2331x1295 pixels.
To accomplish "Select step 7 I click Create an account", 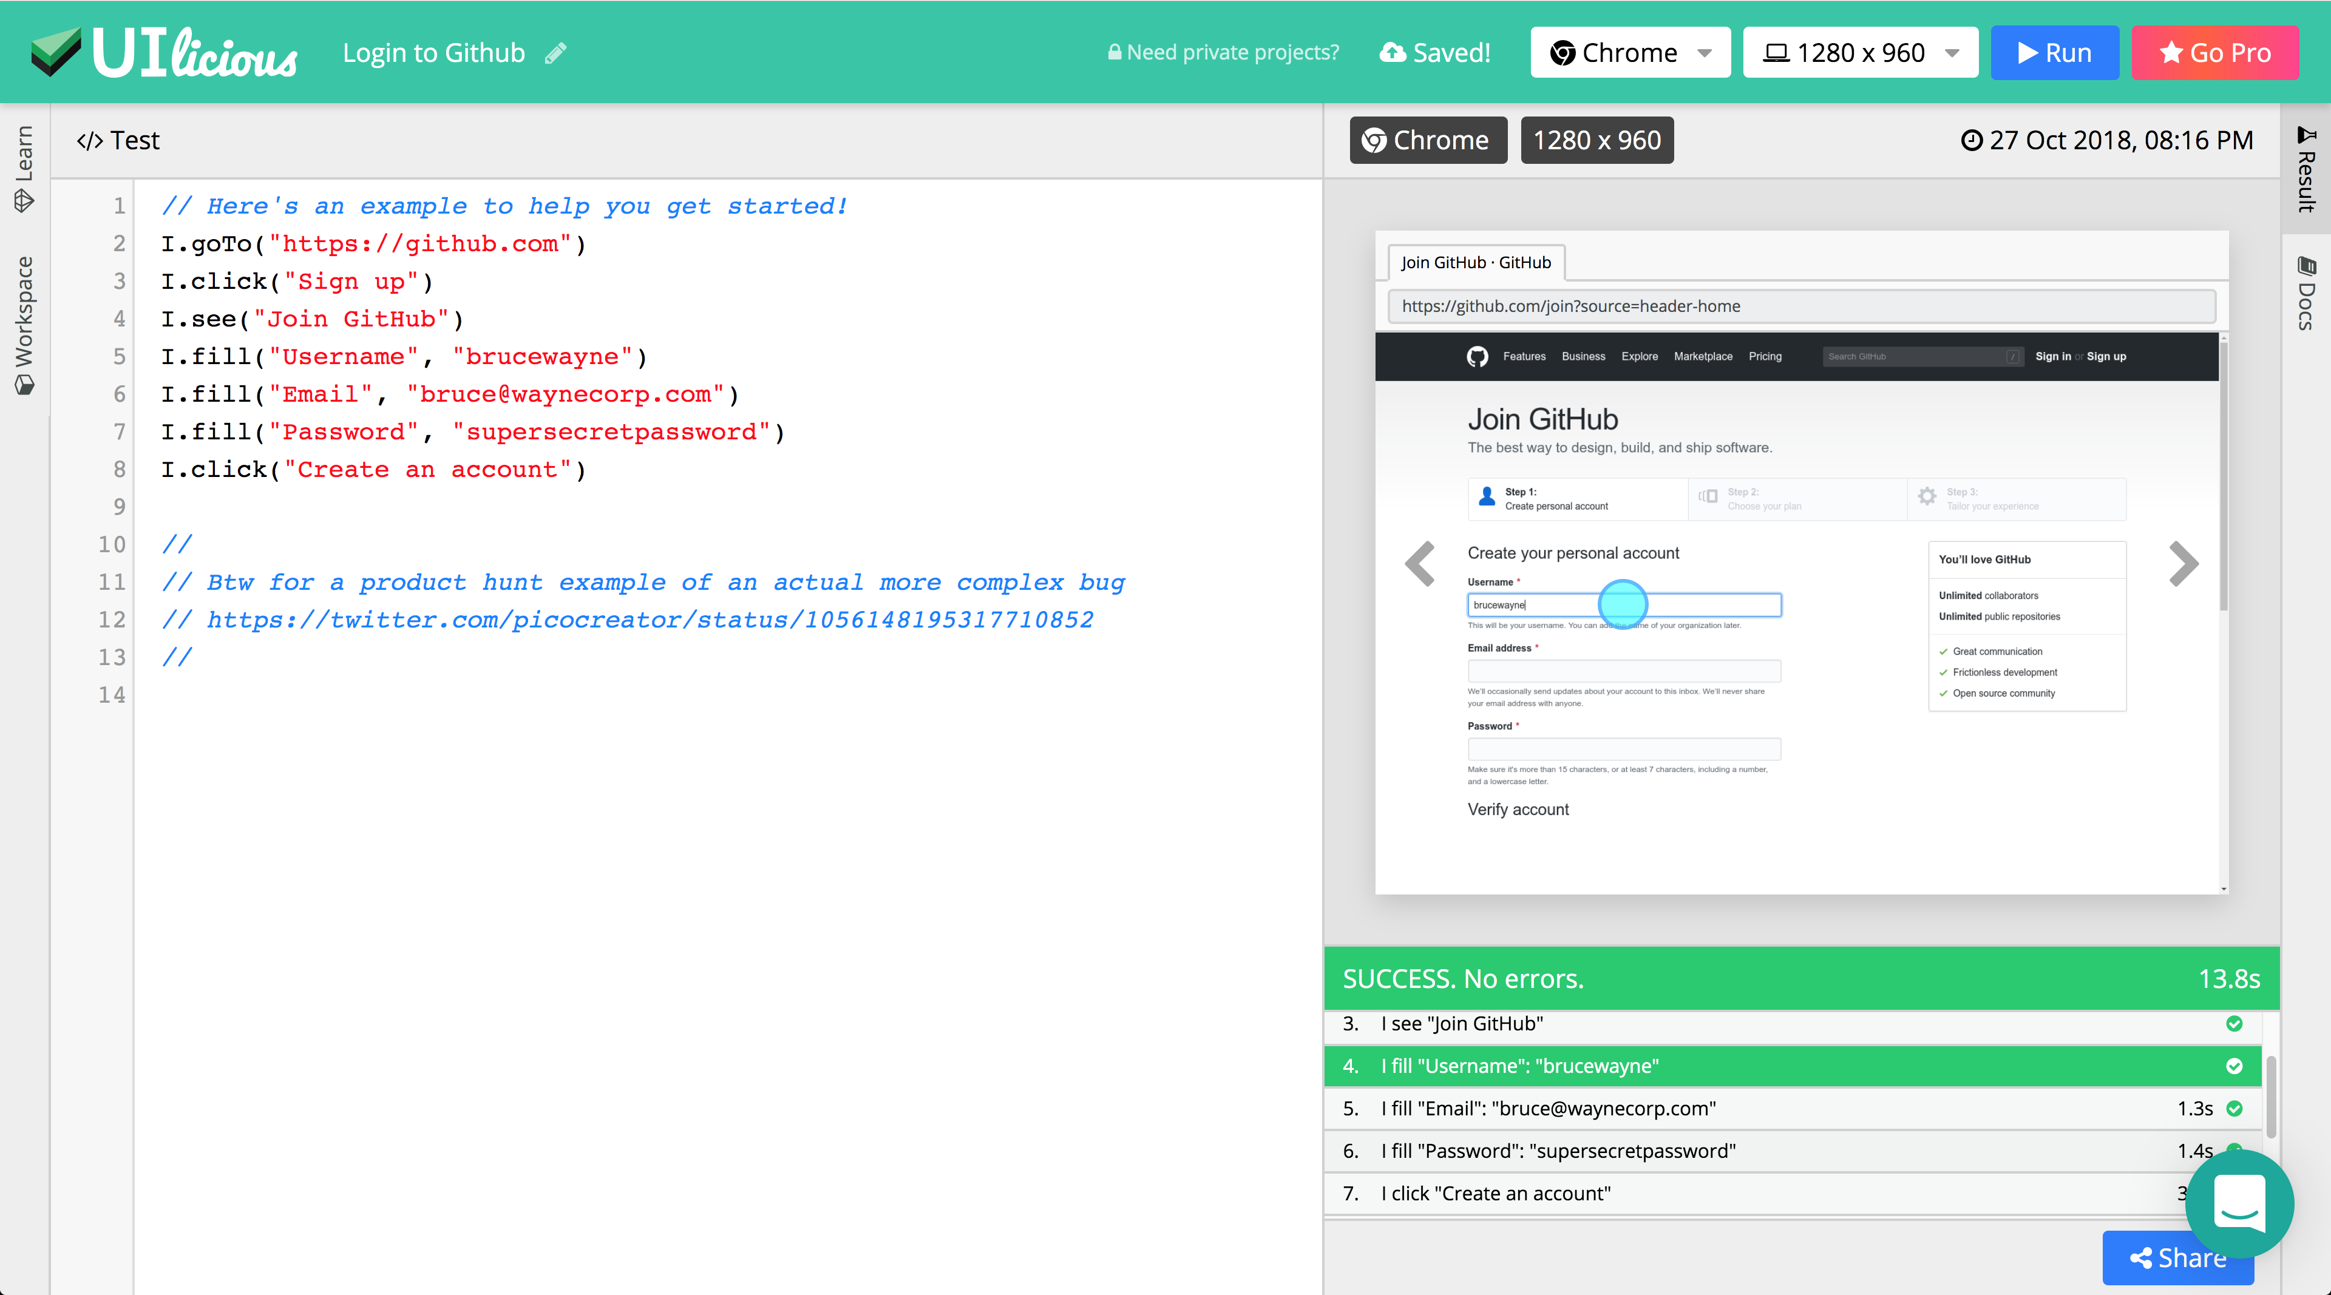I will click(1793, 1193).
